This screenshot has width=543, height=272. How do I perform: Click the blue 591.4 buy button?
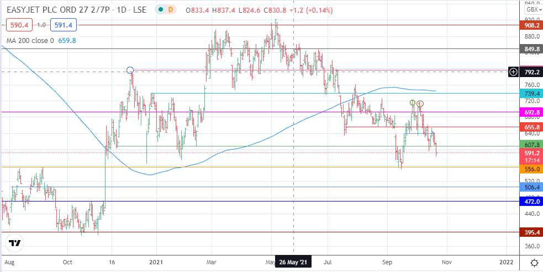pyautogui.click(x=63, y=25)
